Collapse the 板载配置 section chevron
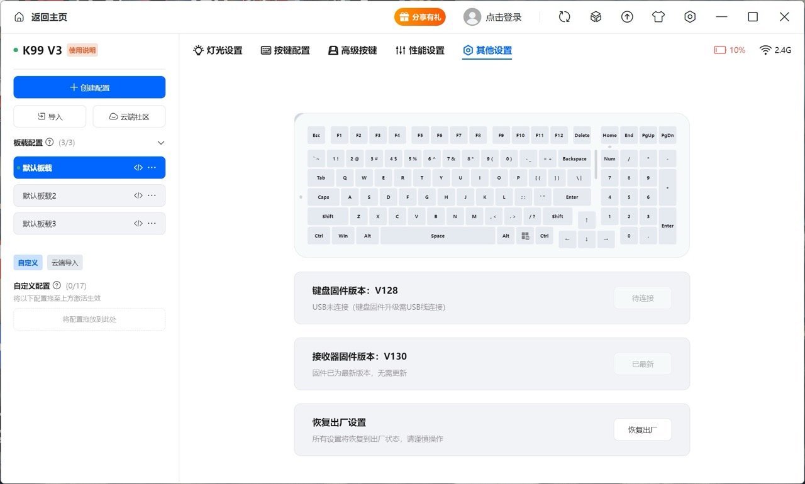This screenshot has width=805, height=484. click(160, 143)
